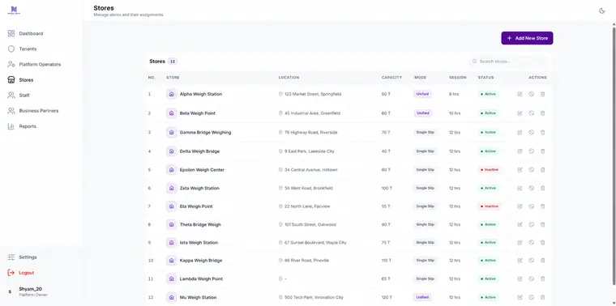
Task: Click Single Slip badge for Delta
Action: 425,151
